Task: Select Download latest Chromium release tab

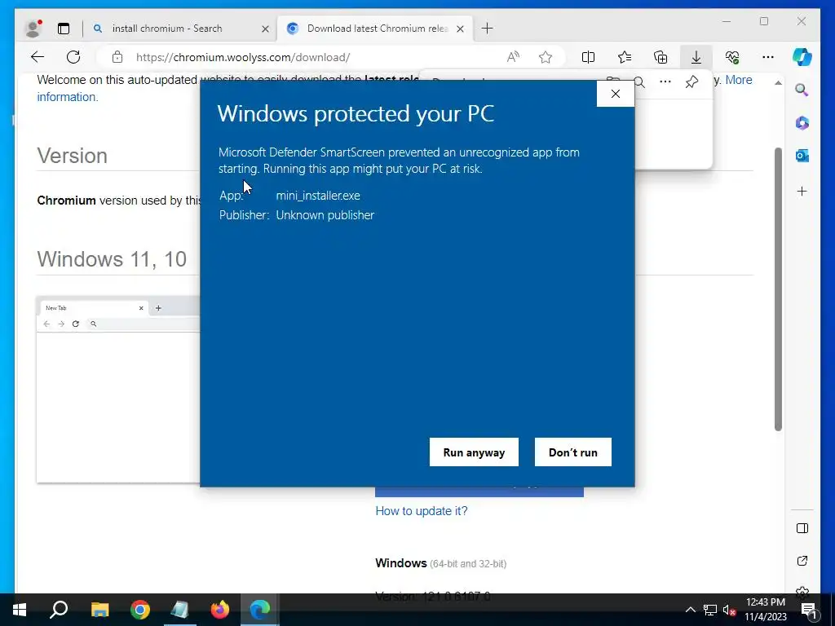Action: (377, 29)
